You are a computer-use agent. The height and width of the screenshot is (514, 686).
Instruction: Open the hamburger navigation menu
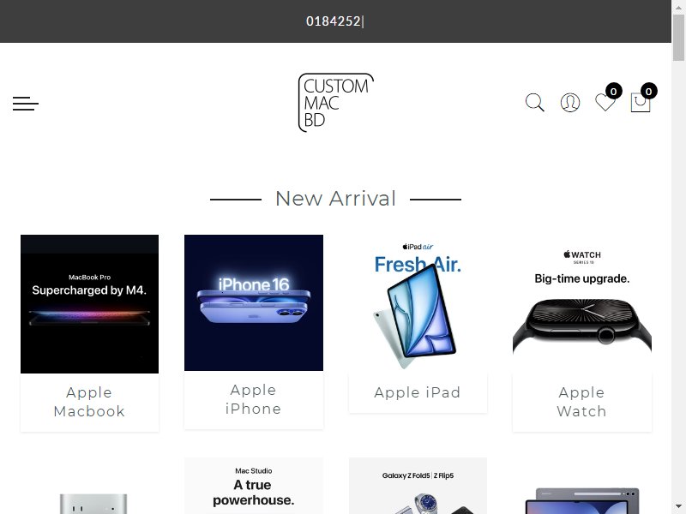[26, 104]
